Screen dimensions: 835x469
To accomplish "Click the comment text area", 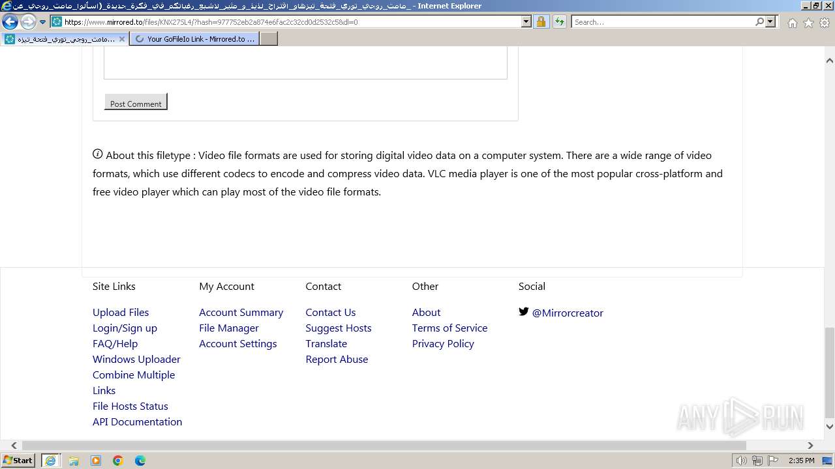I will (x=305, y=63).
